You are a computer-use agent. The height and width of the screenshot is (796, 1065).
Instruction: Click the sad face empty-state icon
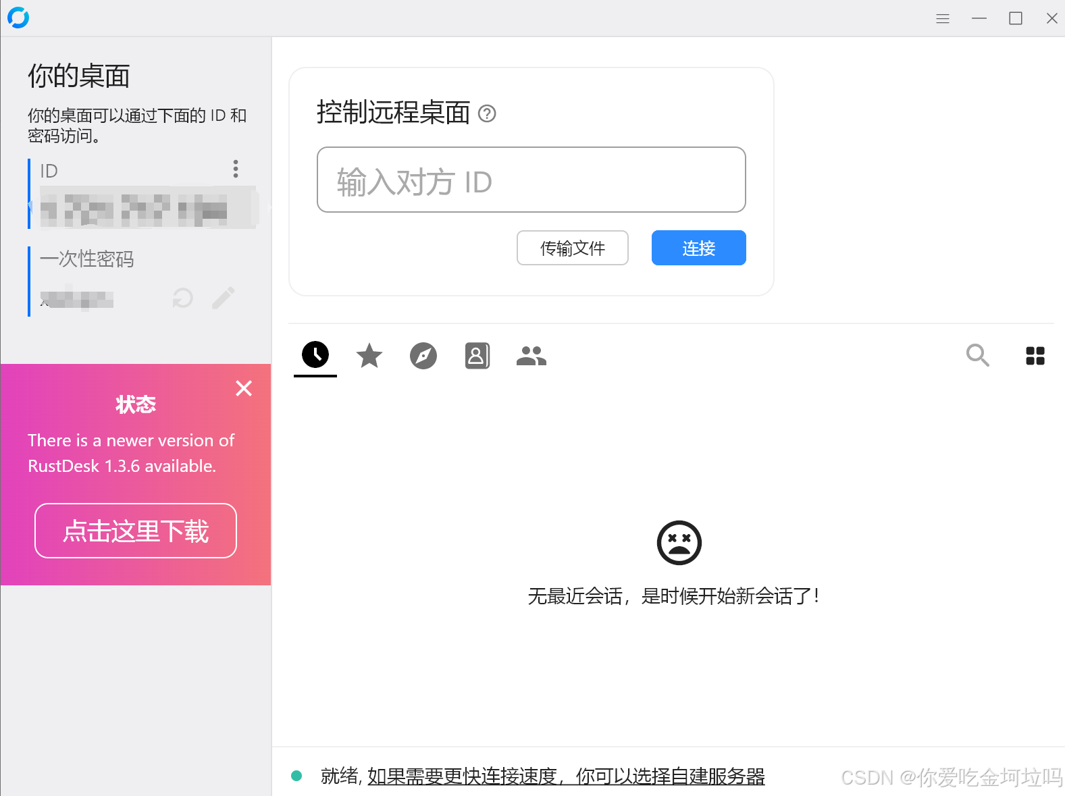(x=679, y=543)
